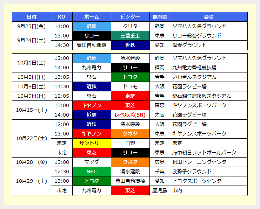Click the ホーム column header
Image resolution: width=260 pixels, height=209 pixels.
pyautogui.click(x=92, y=17)
